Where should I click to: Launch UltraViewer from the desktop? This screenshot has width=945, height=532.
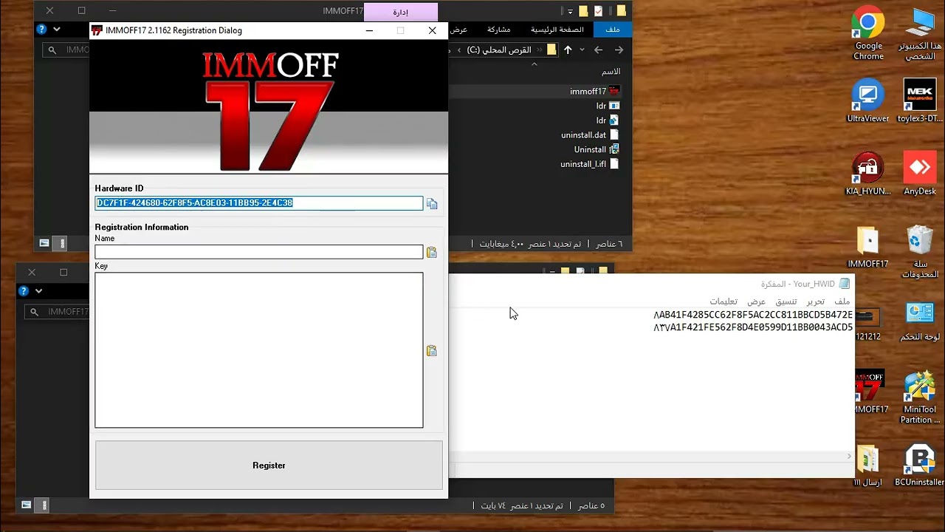point(868,101)
